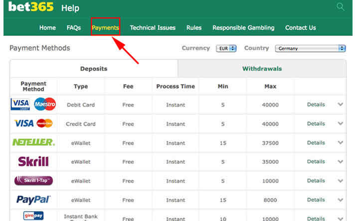Click the 8000 max value

tap(270, 200)
